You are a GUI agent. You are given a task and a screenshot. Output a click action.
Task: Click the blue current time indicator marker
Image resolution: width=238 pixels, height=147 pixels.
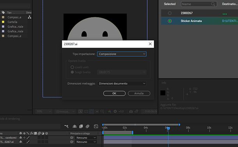[168, 129]
